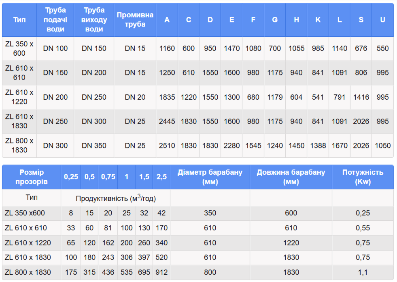The width and height of the screenshot is (397, 282).
Task: Click 'ZL 350 x600' in the productivity table
Action: coord(25,213)
